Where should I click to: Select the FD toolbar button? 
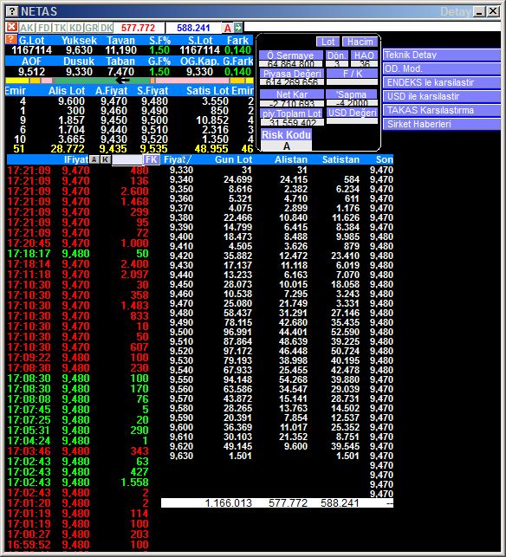pyautogui.click(x=44, y=28)
